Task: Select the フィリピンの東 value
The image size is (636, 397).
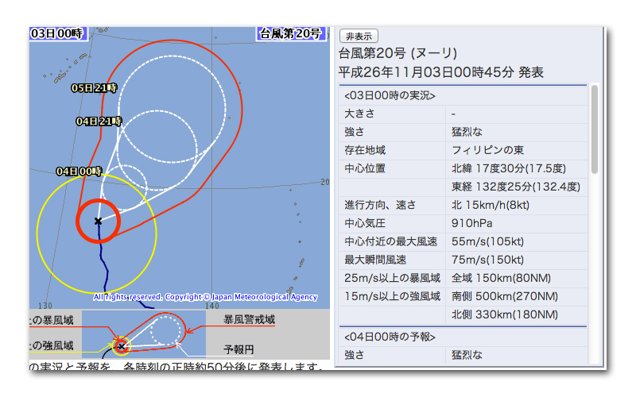Action: click(x=488, y=150)
